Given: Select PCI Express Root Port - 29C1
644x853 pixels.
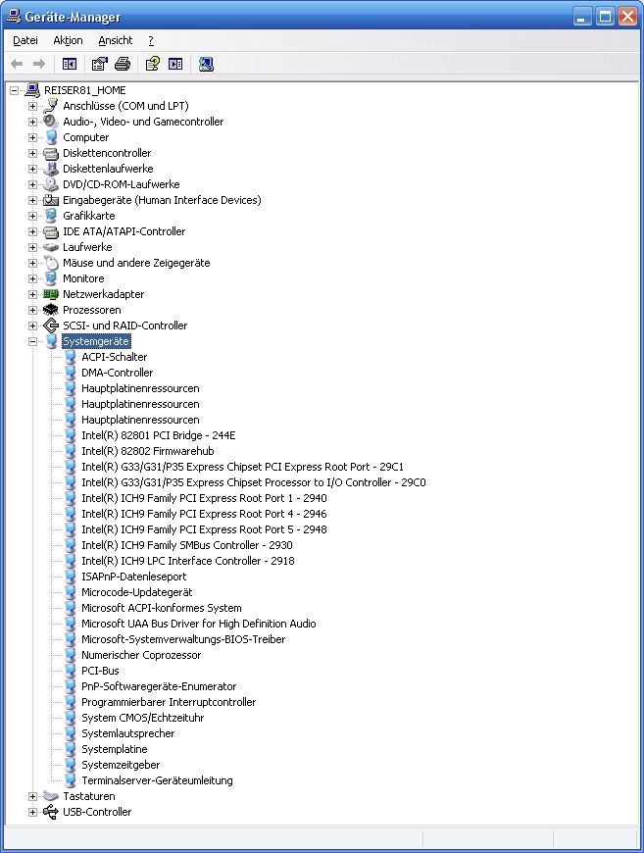Looking at the screenshot, I should tap(242, 467).
